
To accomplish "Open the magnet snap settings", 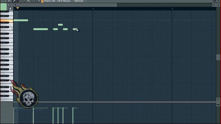I will pos(9,1).
